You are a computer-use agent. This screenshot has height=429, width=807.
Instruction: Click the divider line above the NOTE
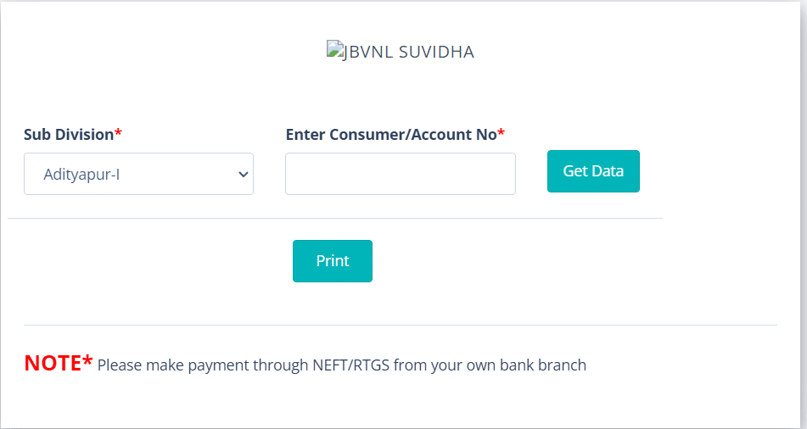point(400,325)
